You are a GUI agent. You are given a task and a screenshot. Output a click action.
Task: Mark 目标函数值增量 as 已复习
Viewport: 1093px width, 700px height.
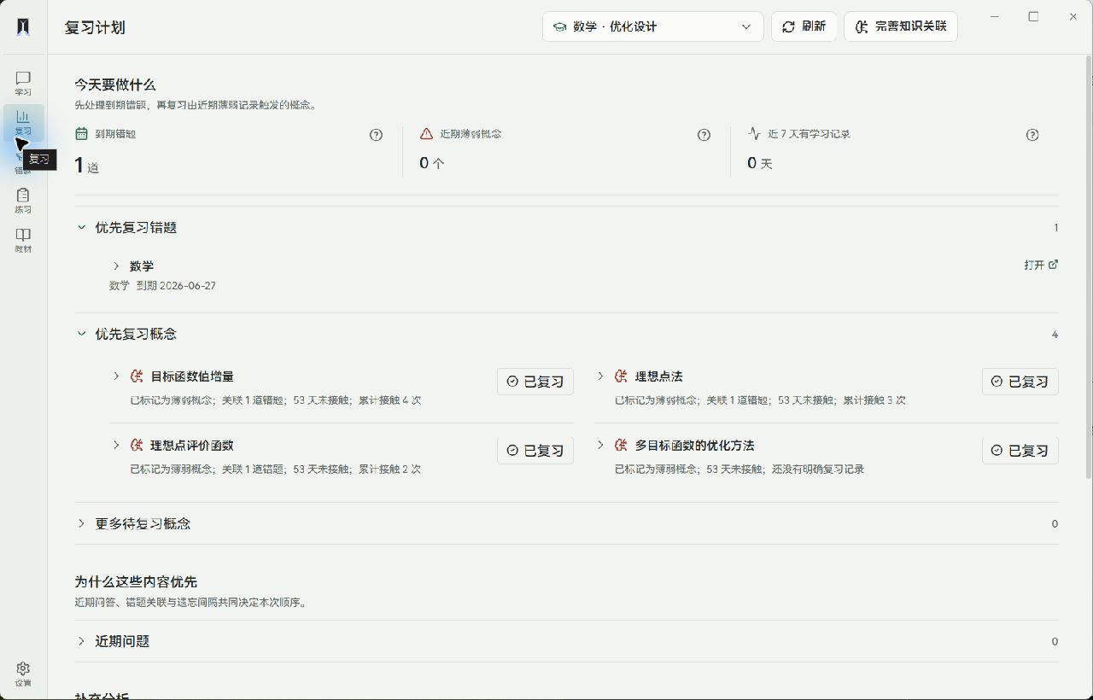[535, 382]
